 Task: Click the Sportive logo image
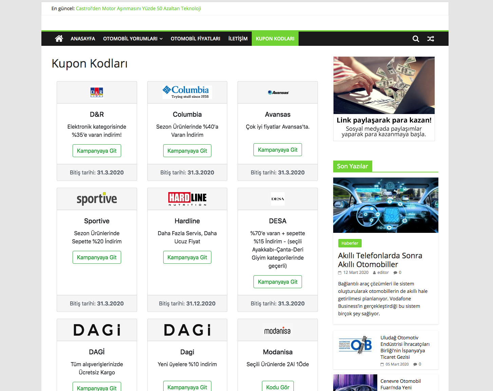tap(97, 199)
